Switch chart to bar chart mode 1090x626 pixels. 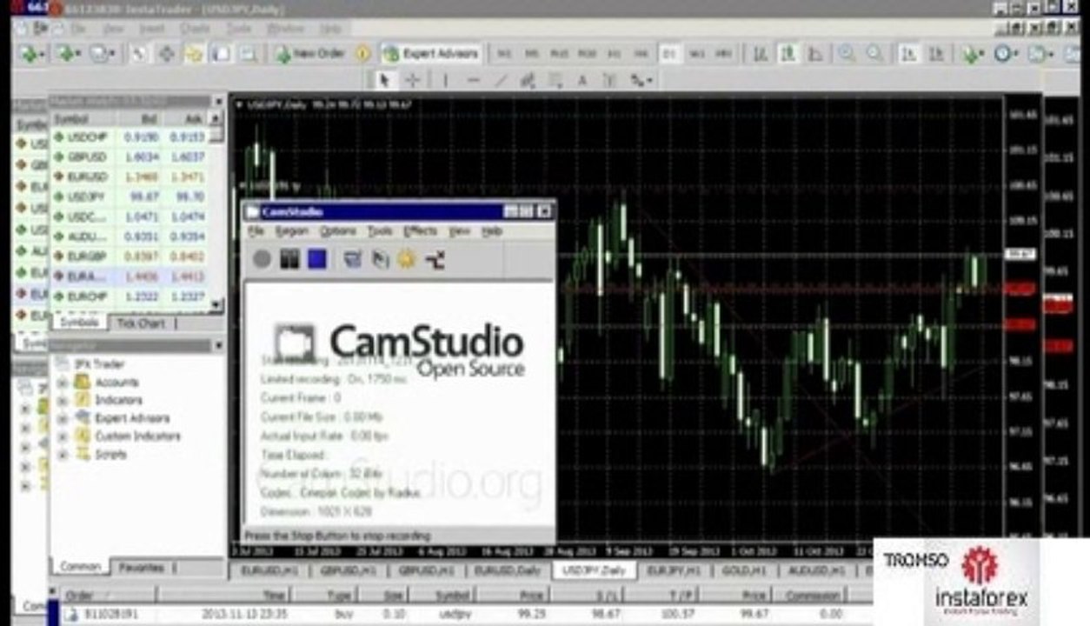761,54
